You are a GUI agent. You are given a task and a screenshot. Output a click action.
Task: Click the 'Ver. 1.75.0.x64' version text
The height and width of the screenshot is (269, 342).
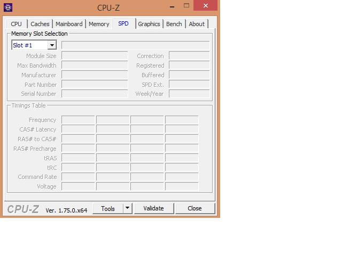66,210
